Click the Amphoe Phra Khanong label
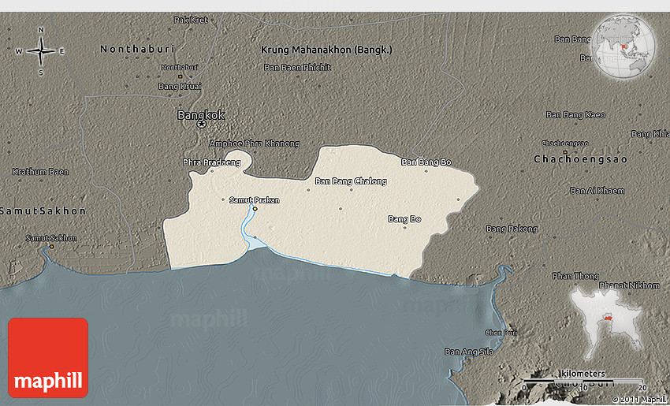 254,143
